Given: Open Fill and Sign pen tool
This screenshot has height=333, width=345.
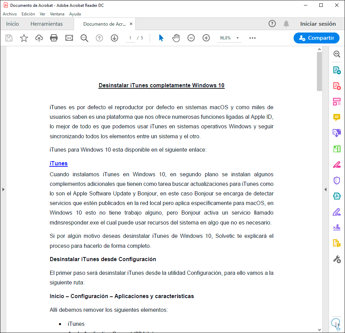Looking at the screenshot, I should 337,212.
